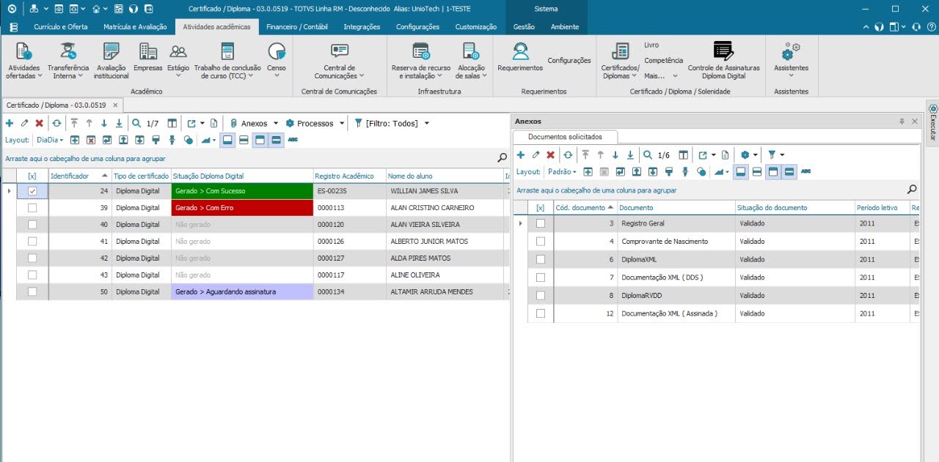The height and width of the screenshot is (462, 939).
Task: Click the Empresas ribbon icon
Action: (x=147, y=57)
